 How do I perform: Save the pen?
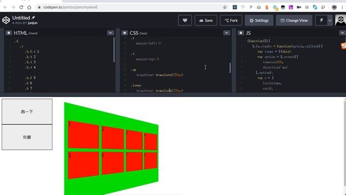206,21
